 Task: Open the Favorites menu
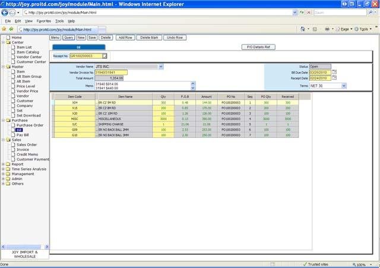(x=44, y=21)
